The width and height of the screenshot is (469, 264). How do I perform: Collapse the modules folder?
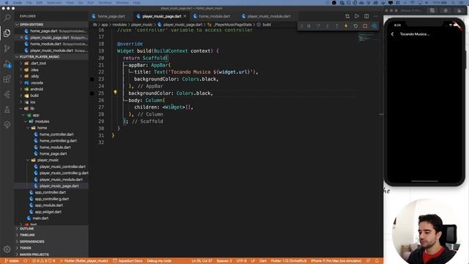tap(42, 122)
